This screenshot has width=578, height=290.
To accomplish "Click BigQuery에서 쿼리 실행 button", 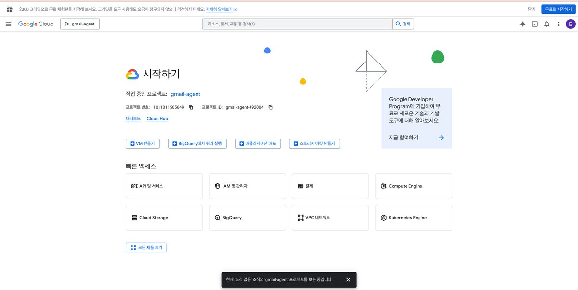I will click(x=197, y=143).
